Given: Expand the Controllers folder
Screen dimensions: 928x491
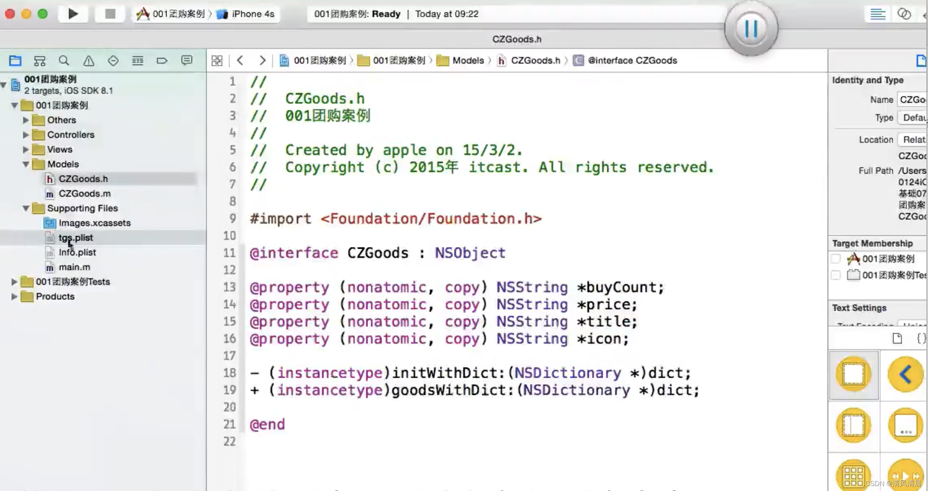Looking at the screenshot, I should 25,135.
